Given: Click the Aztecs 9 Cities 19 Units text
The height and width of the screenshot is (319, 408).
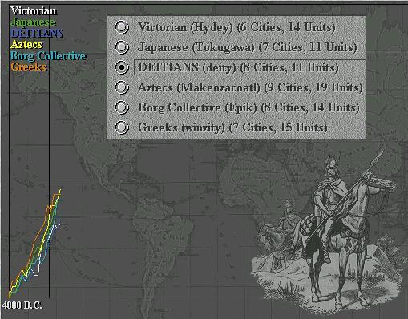Looking at the screenshot, I should click(x=250, y=87).
